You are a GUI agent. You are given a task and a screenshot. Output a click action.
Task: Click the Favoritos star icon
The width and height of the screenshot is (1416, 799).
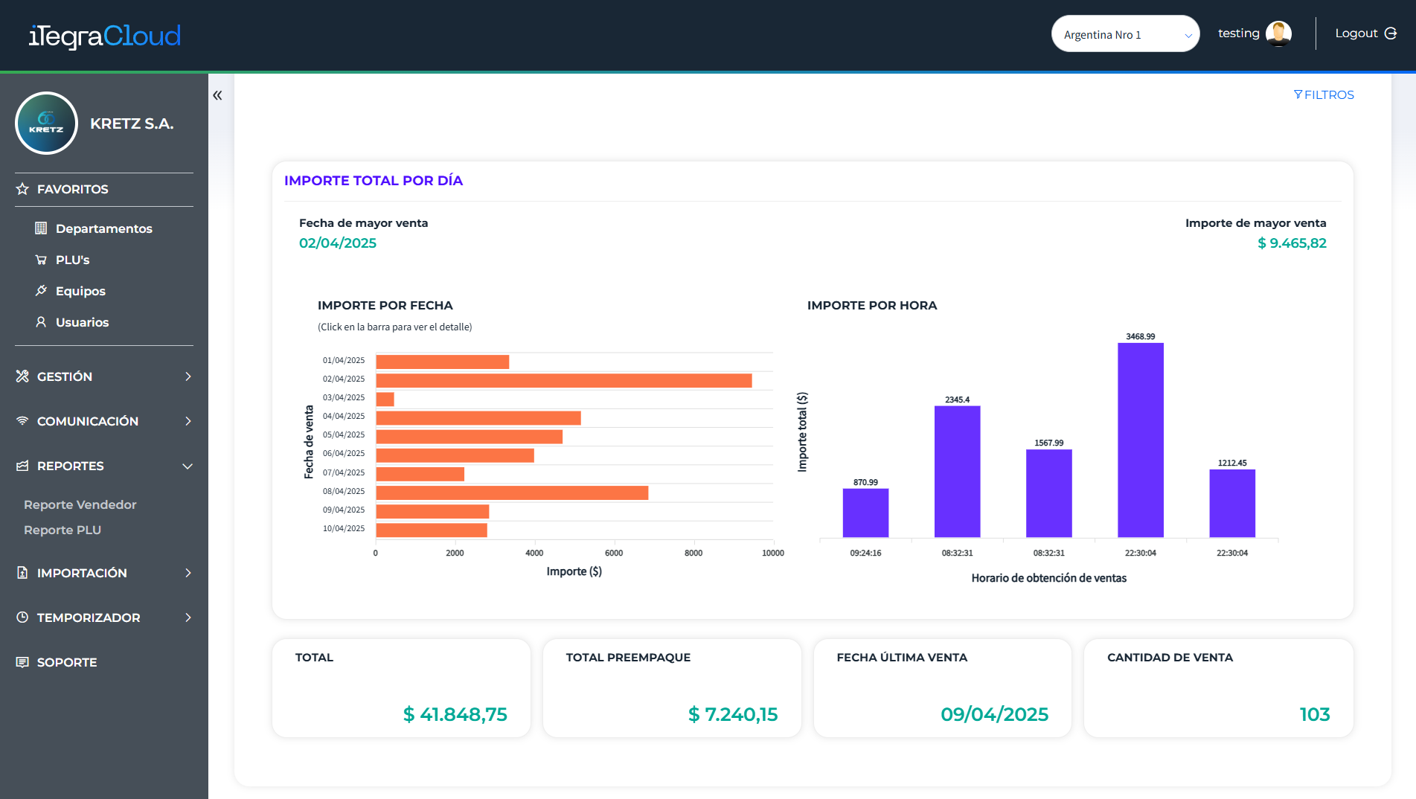(x=22, y=189)
